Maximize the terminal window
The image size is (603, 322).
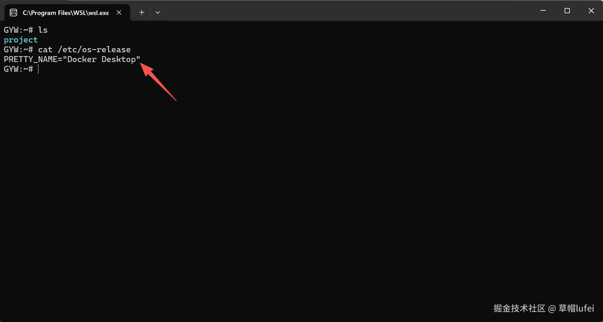567,11
